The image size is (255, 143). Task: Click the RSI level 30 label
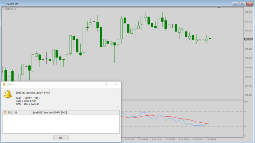point(245,126)
